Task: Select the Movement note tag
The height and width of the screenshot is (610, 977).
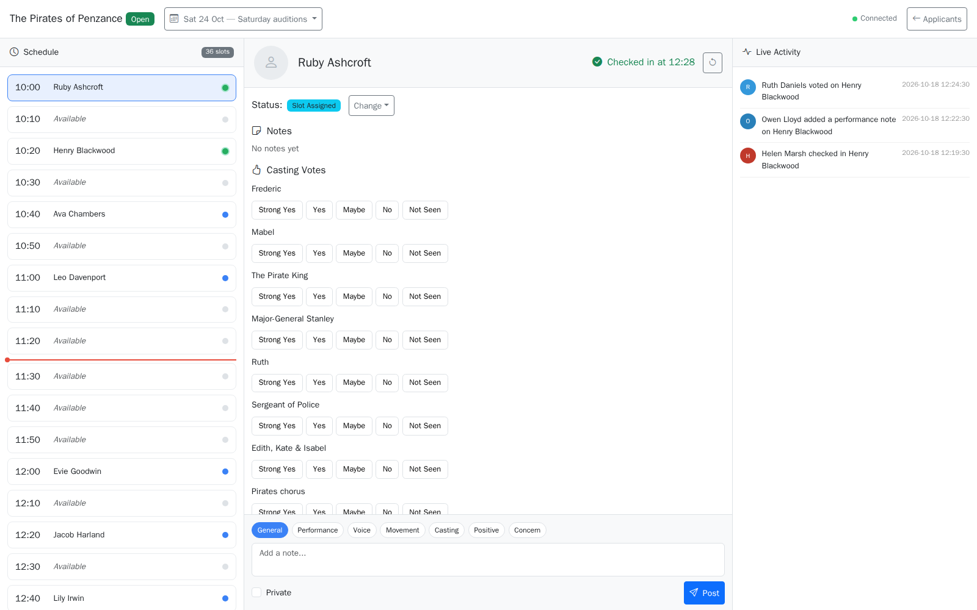Action: click(x=402, y=530)
